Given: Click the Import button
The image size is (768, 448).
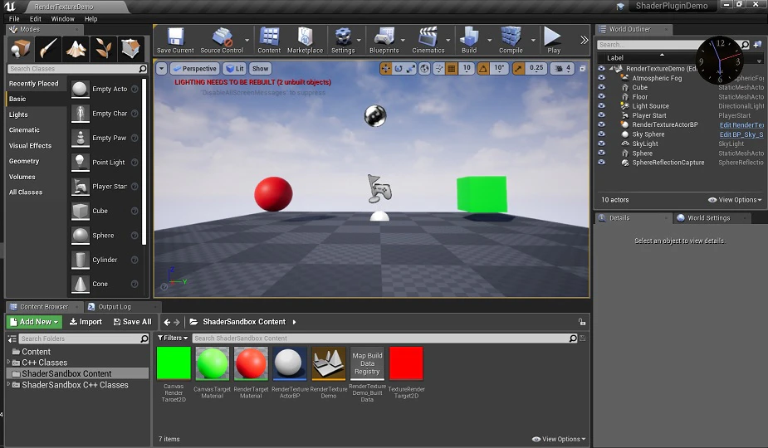Looking at the screenshot, I should pyautogui.click(x=86, y=322).
